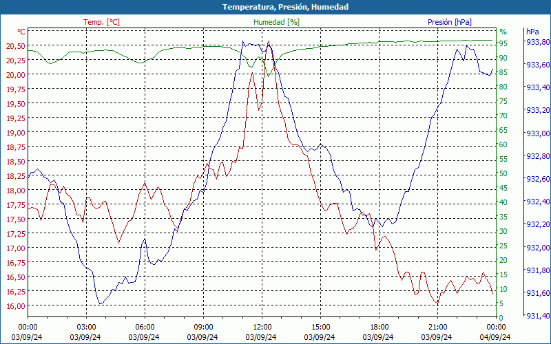Select the red 'Temp. [°C]' legend label

click(101, 22)
